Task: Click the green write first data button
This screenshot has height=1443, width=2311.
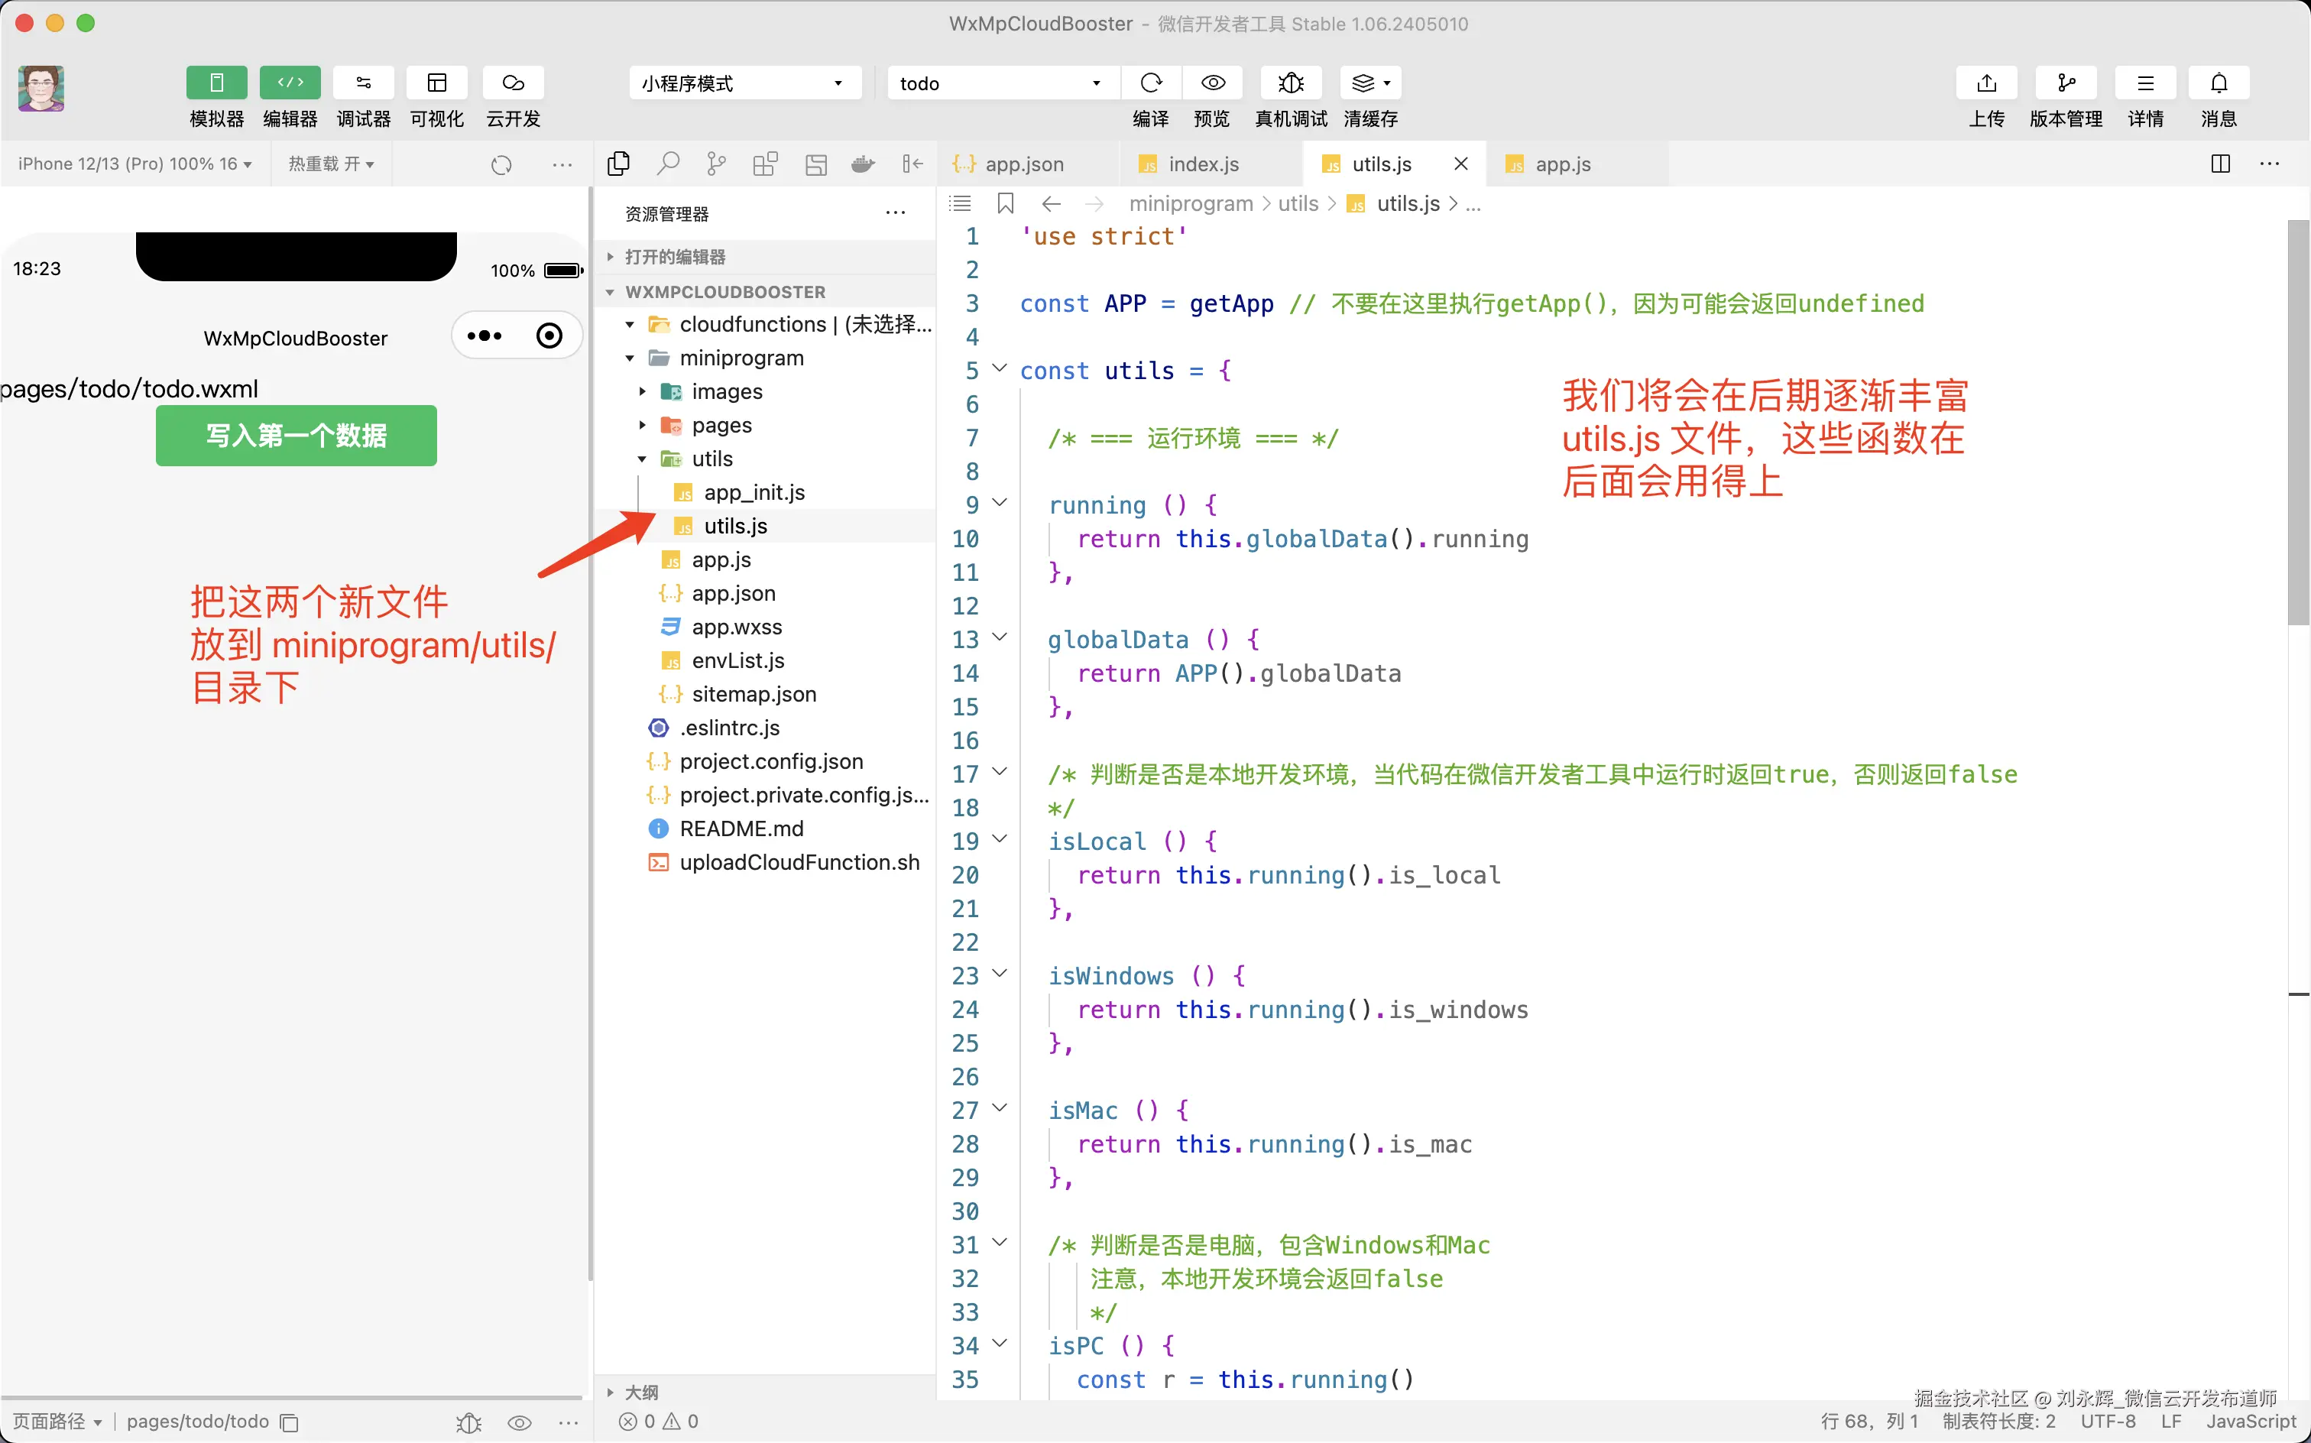Action: point(296,436)
